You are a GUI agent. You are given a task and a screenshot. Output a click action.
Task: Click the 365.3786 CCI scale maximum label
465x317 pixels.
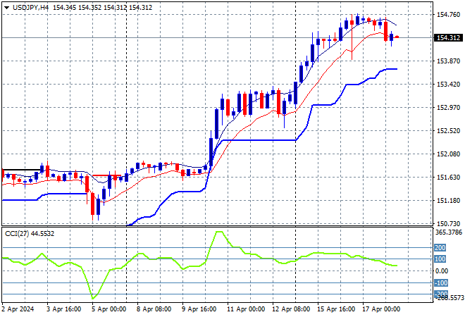pyautogui.click(x=449, y=232)
